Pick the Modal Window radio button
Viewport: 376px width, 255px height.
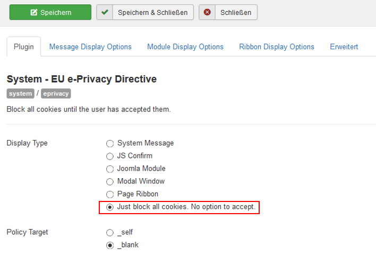(x=110, y=181)
